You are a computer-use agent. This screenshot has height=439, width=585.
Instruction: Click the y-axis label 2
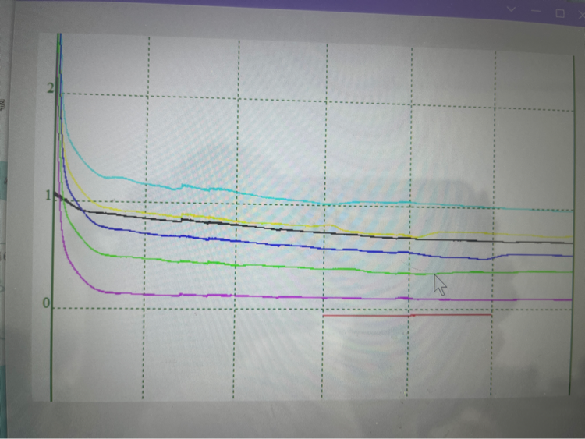[51, 88]
